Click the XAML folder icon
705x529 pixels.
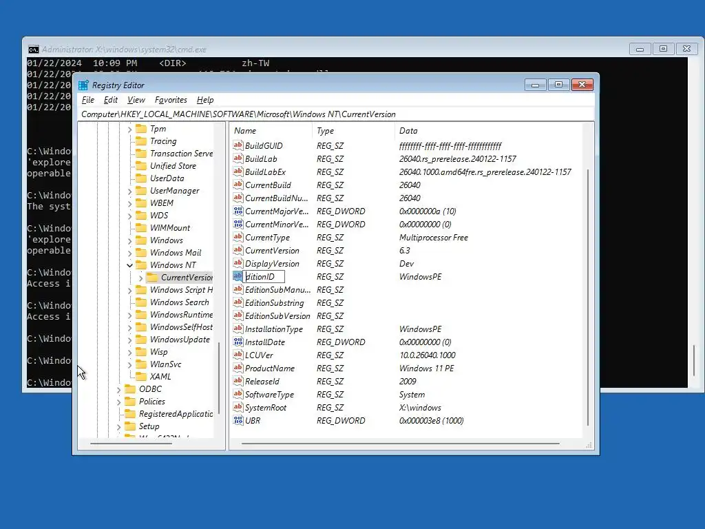(141, 377)
